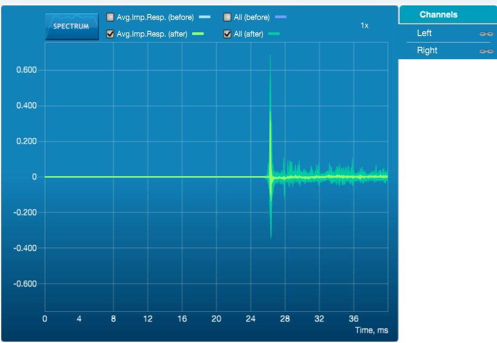The image size is (497, 343).
Task: Click the 24 ms time axis label
Action: tap(250, 319)
